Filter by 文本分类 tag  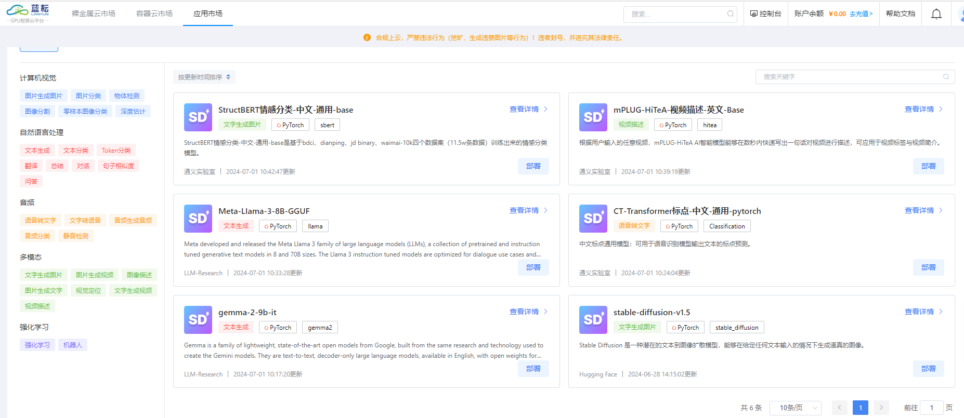[x=76, y=151]
